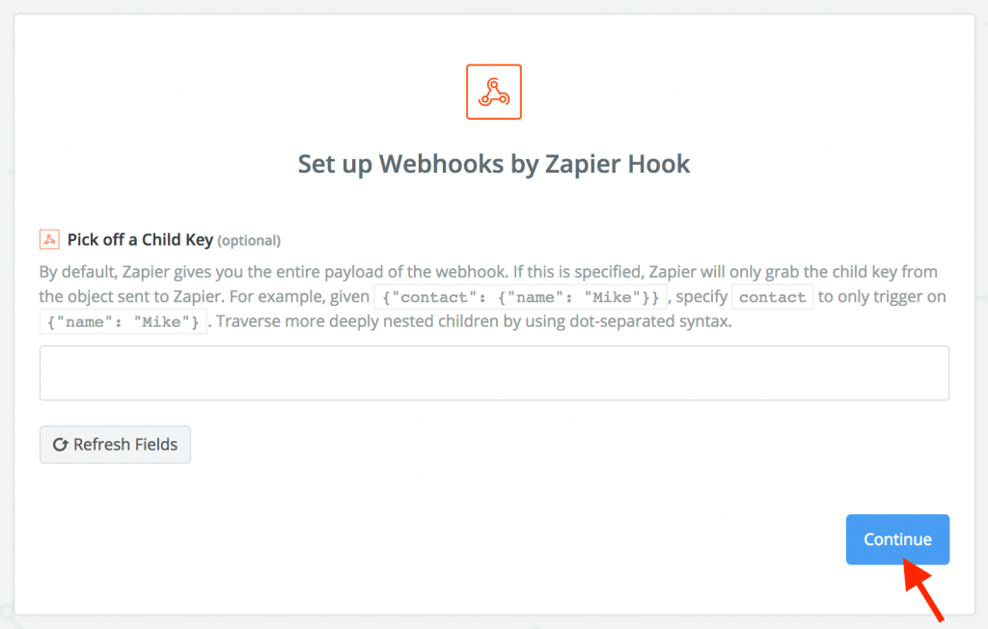The height and width of the screenshot is (629, 988).
Task: Click the {"contact": {"name": "Mike"}} code sample
Action: (520, 297)
